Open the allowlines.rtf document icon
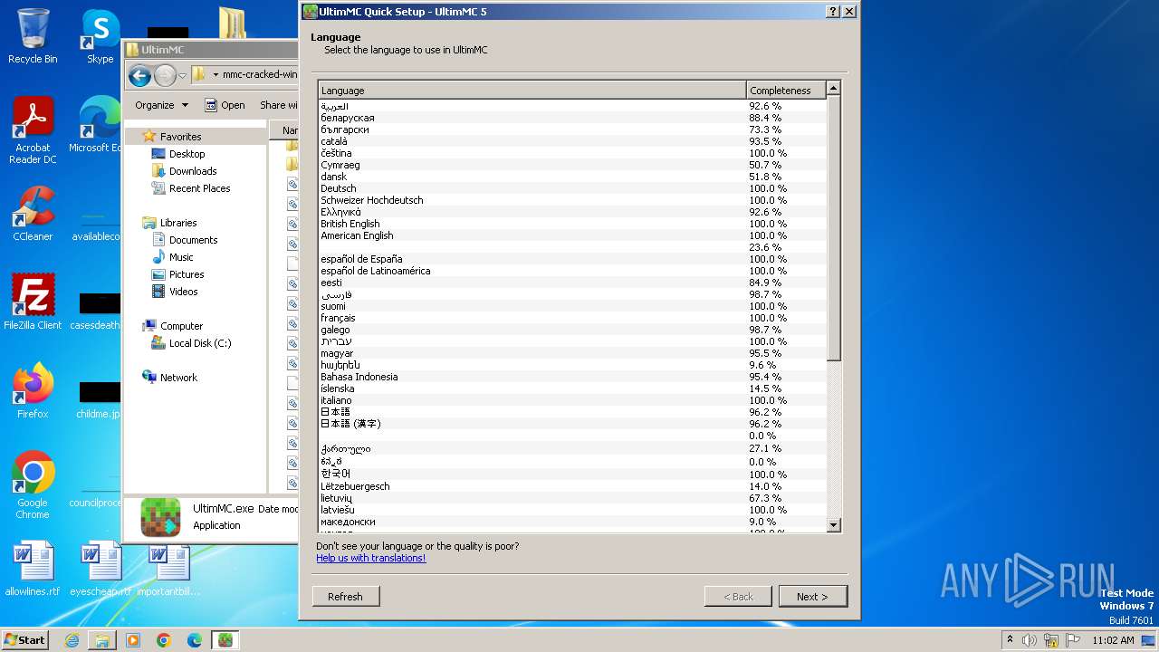1159x652 pixels. [33, 569]
